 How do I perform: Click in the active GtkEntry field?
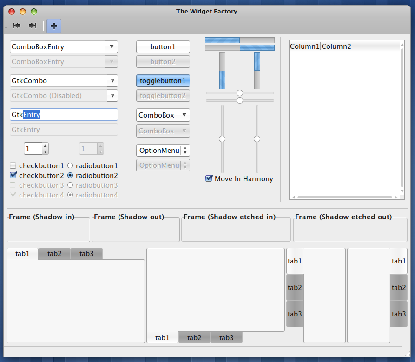point(64,115)
